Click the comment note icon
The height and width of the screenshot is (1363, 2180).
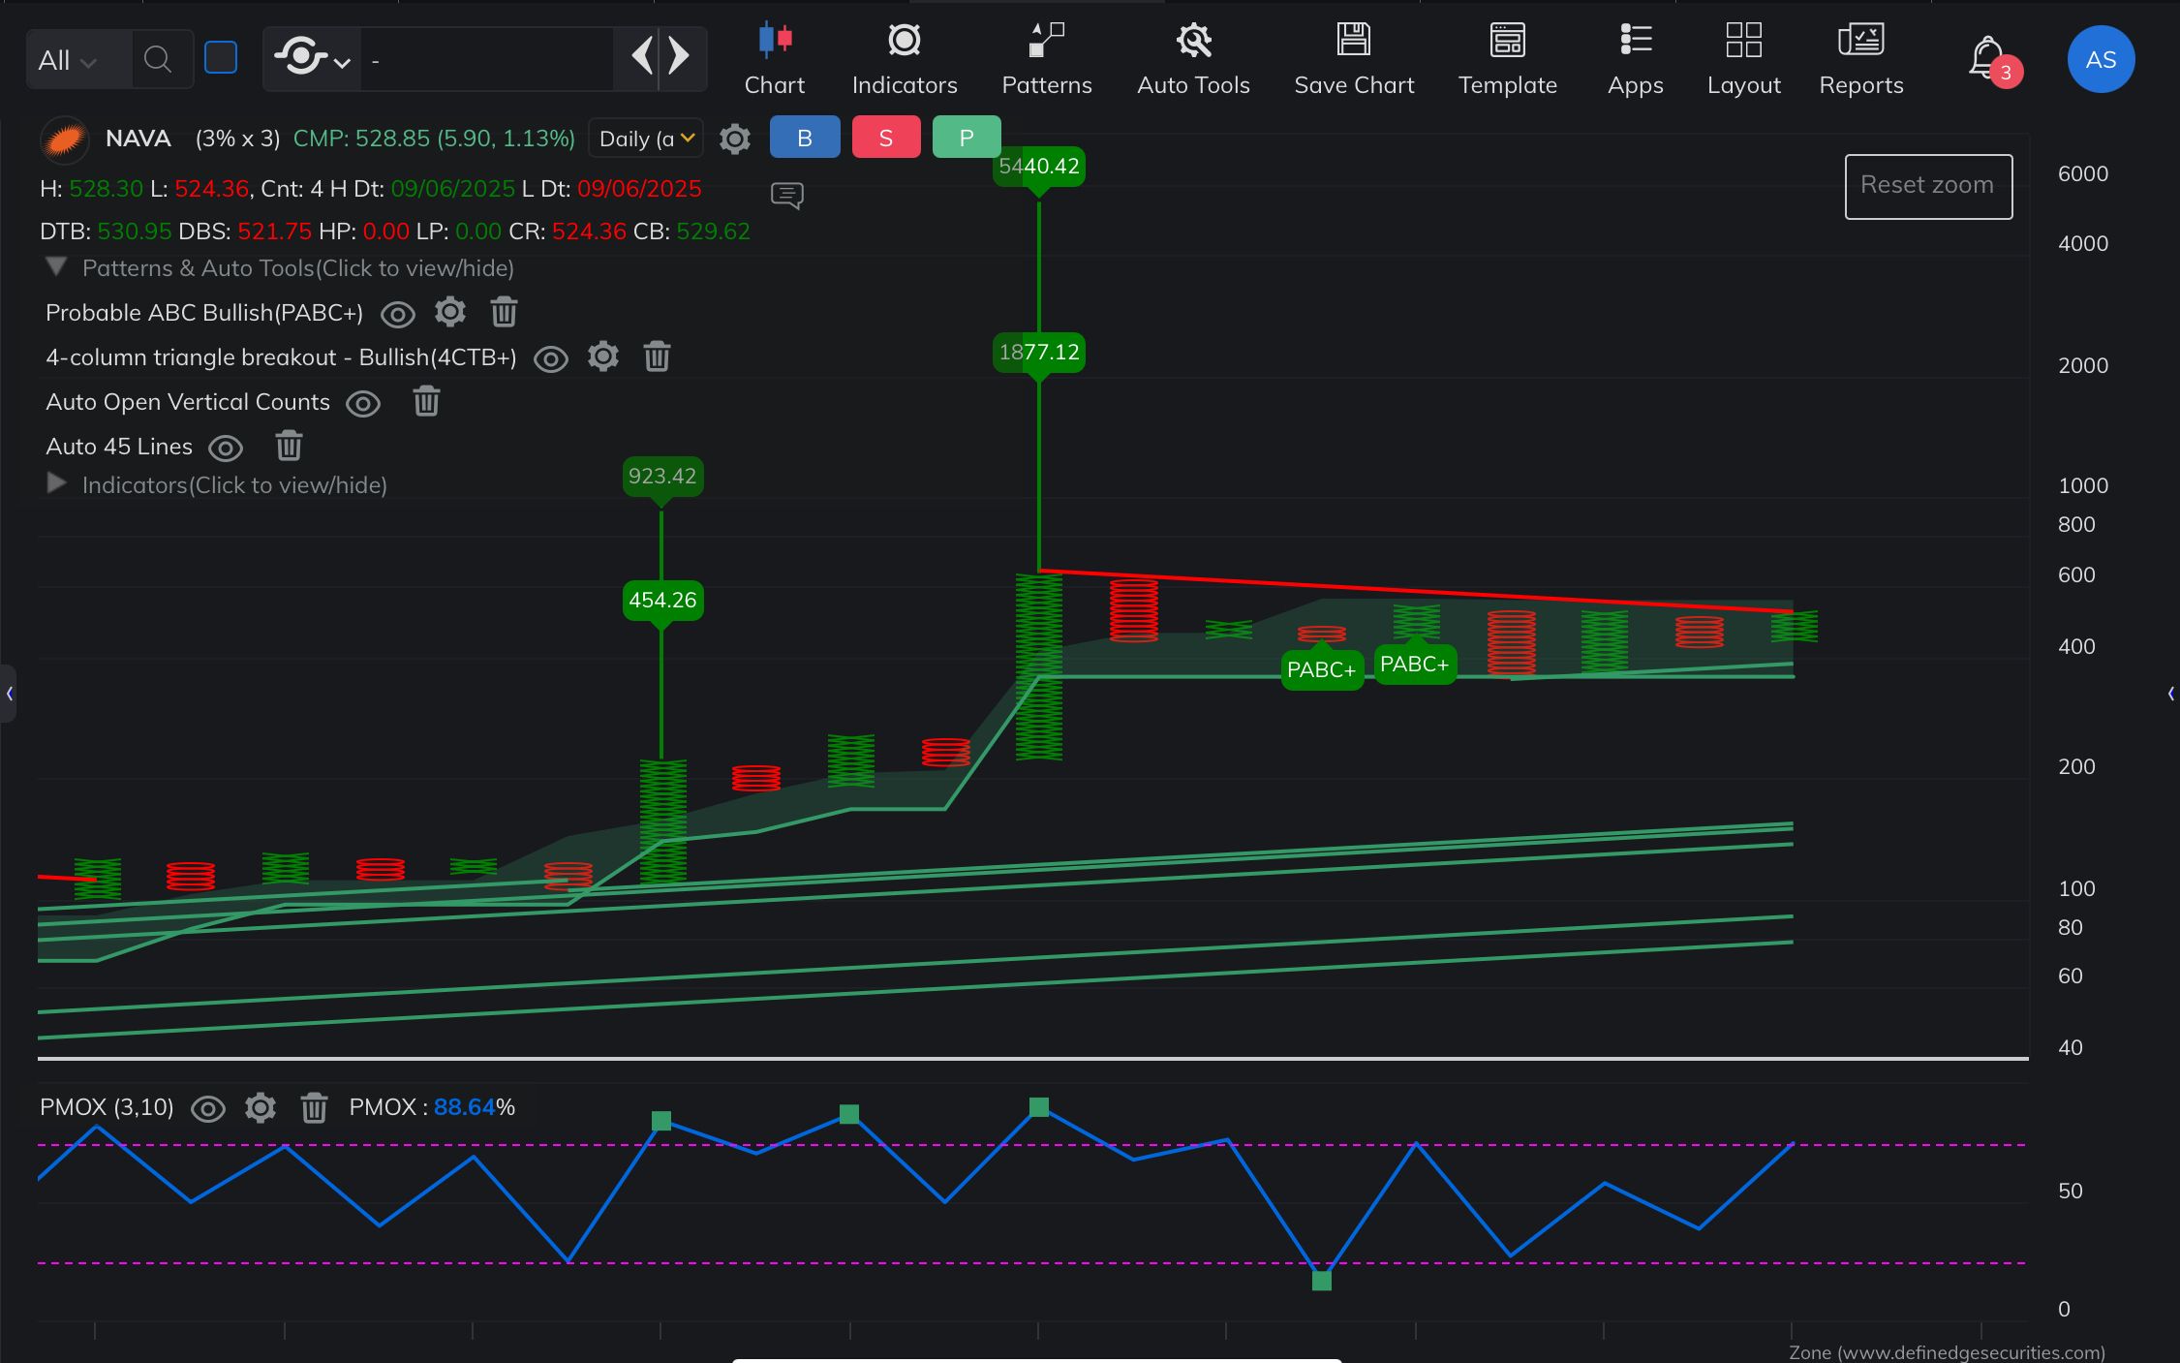[x=786, y=196]
